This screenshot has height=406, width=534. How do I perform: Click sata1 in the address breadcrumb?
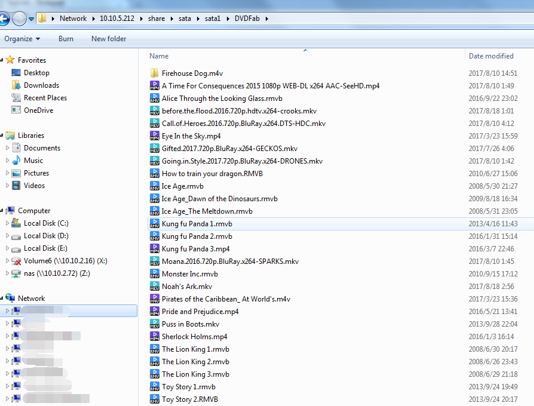[213, 19]
